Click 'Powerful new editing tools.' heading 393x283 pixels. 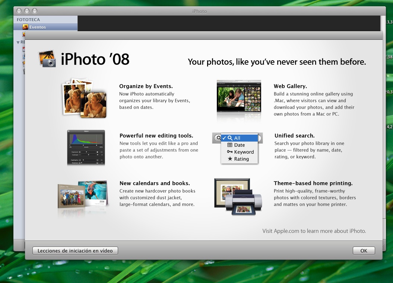[156, 136]
